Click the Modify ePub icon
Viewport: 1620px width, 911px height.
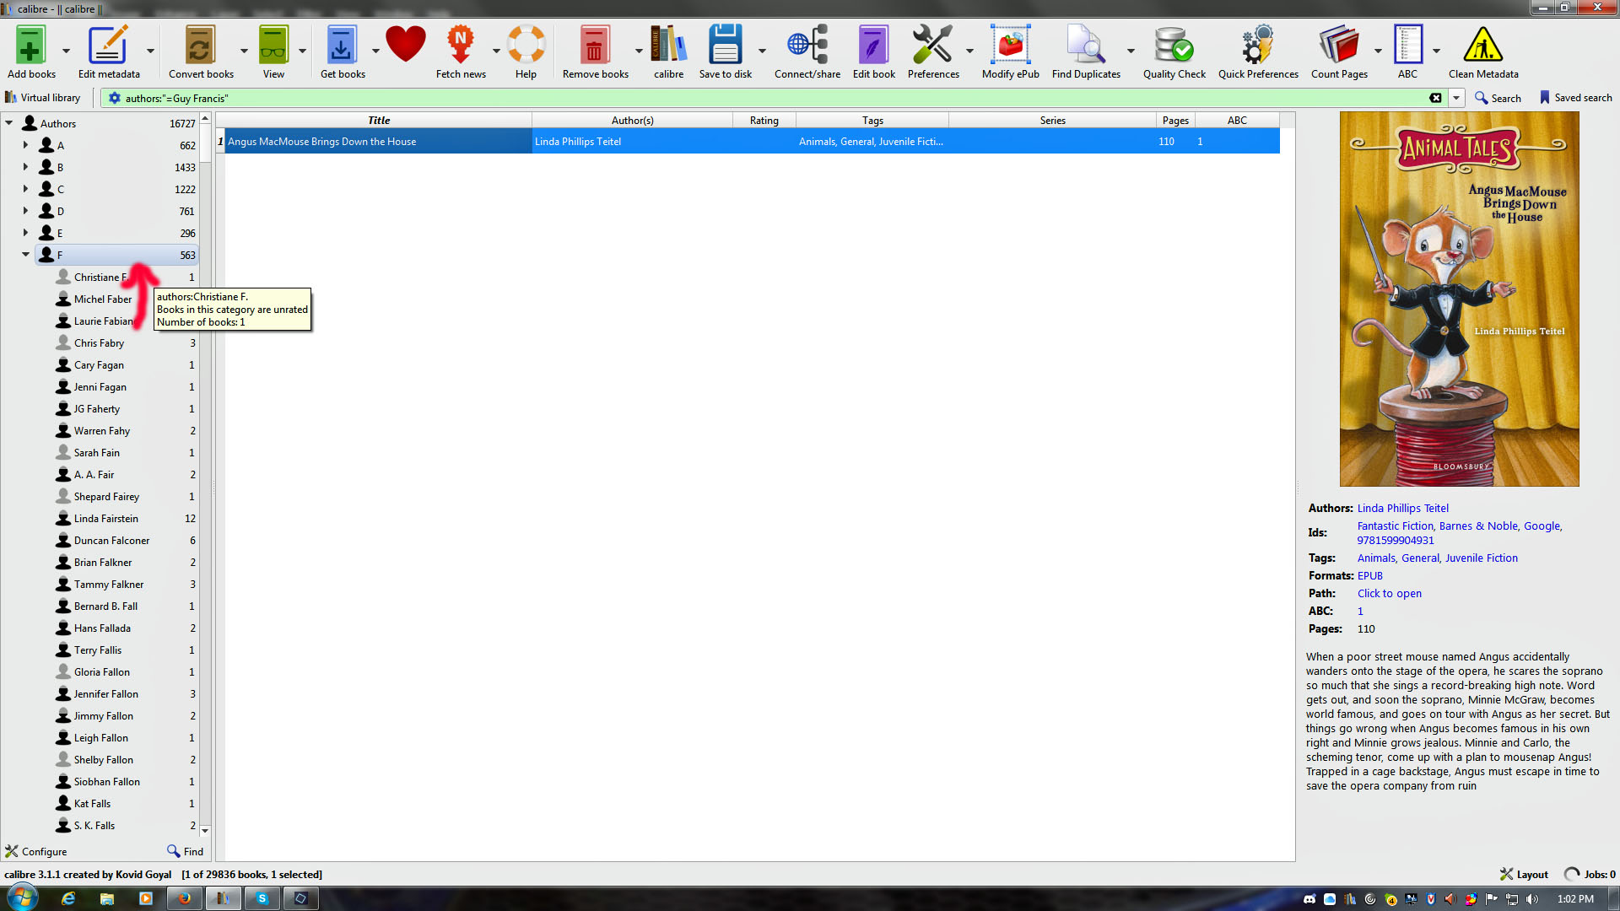[1010, 46]
